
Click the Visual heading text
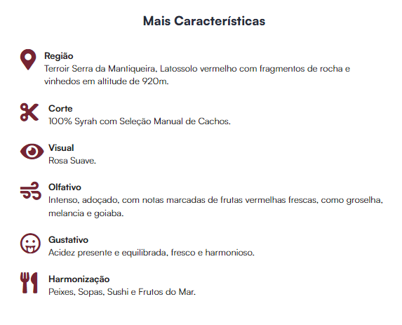coord(61,147)
